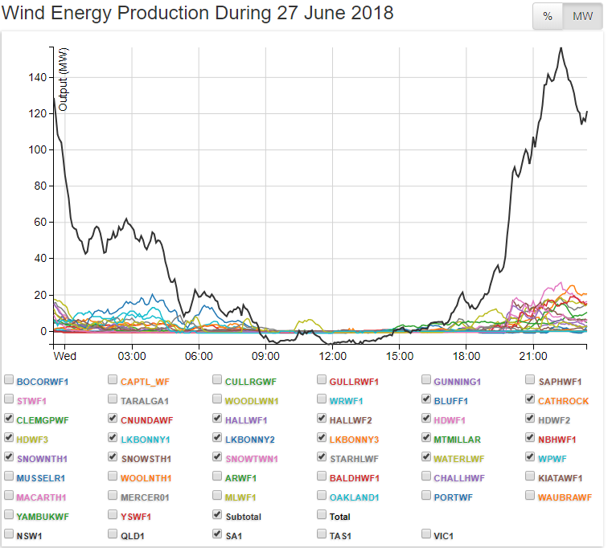Check the YAMBUKWF checkbox

pyautogui.click(x=9, y=515)
